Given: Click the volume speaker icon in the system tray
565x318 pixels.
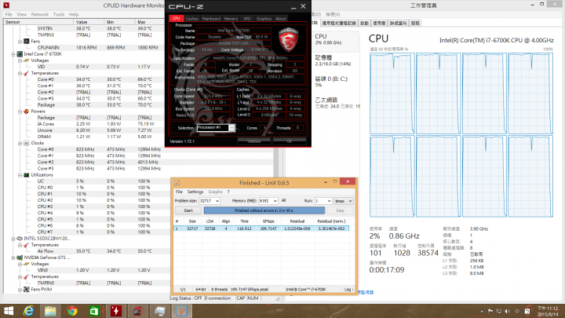Looking at the screenshot, I should click(x=508, y=311).
